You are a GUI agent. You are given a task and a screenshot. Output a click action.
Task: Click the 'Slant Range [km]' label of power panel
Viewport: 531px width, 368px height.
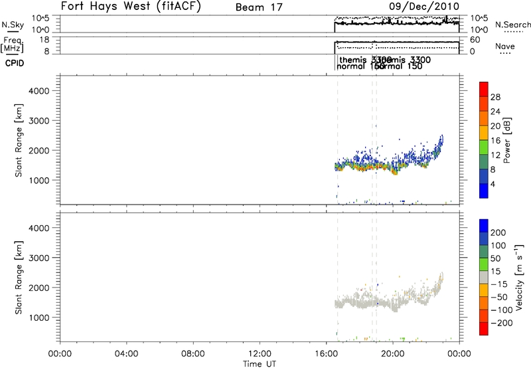point(19,140)
